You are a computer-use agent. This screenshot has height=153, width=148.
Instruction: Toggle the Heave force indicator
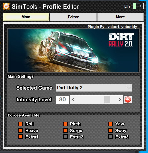[20, 130]
